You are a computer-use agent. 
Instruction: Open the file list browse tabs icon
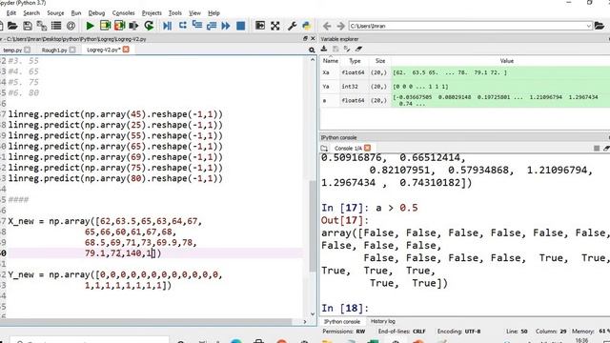[x=56, y=26]
